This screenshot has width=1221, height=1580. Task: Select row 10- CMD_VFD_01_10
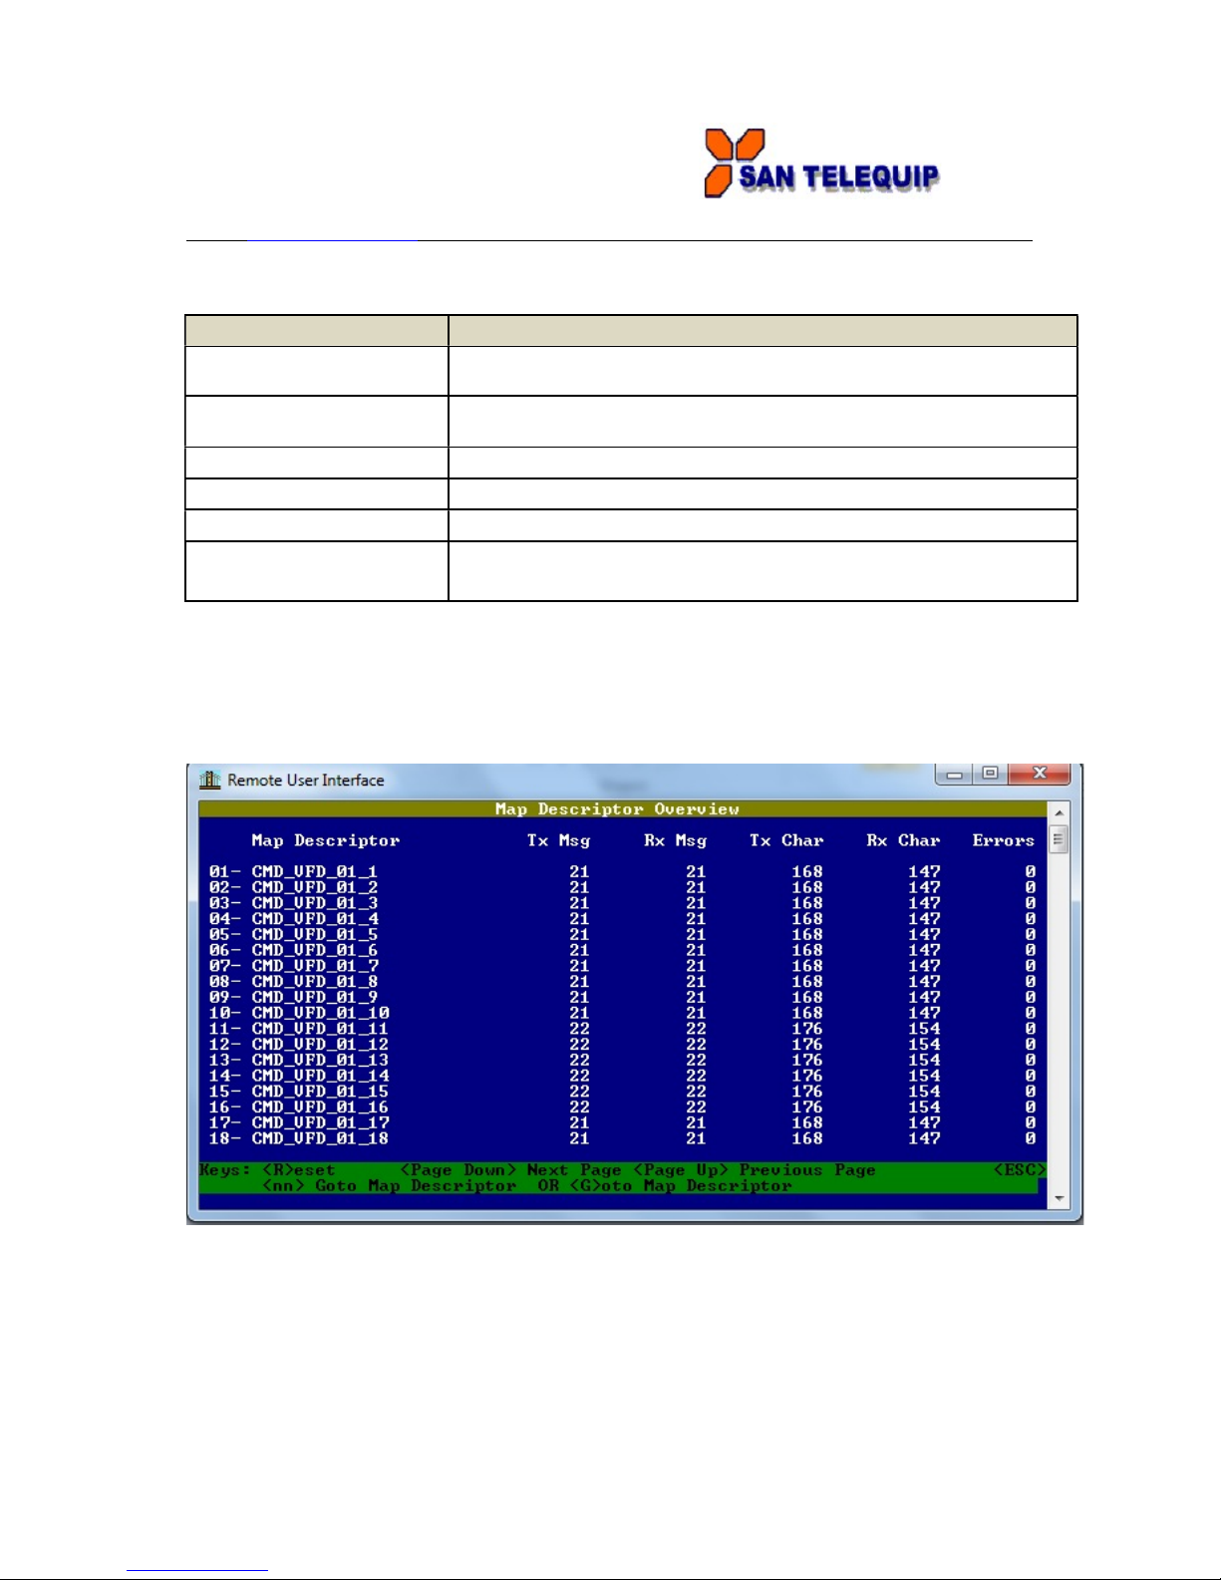[x=622, y=1013]
